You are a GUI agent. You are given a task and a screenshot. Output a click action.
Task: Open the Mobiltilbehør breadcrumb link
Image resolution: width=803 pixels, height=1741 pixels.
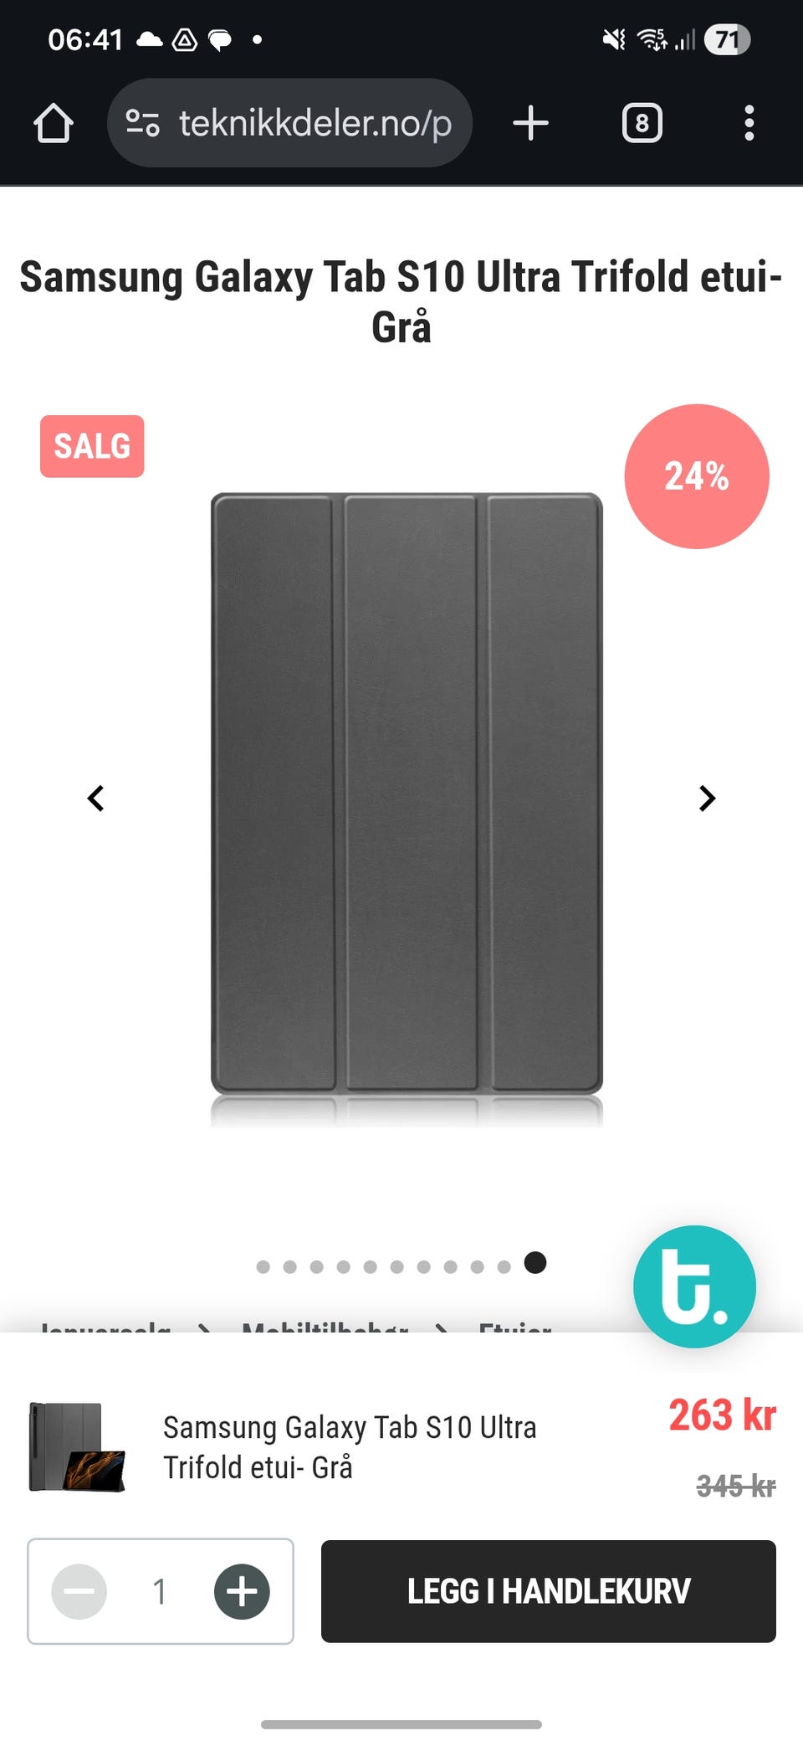click(325, 1327)
